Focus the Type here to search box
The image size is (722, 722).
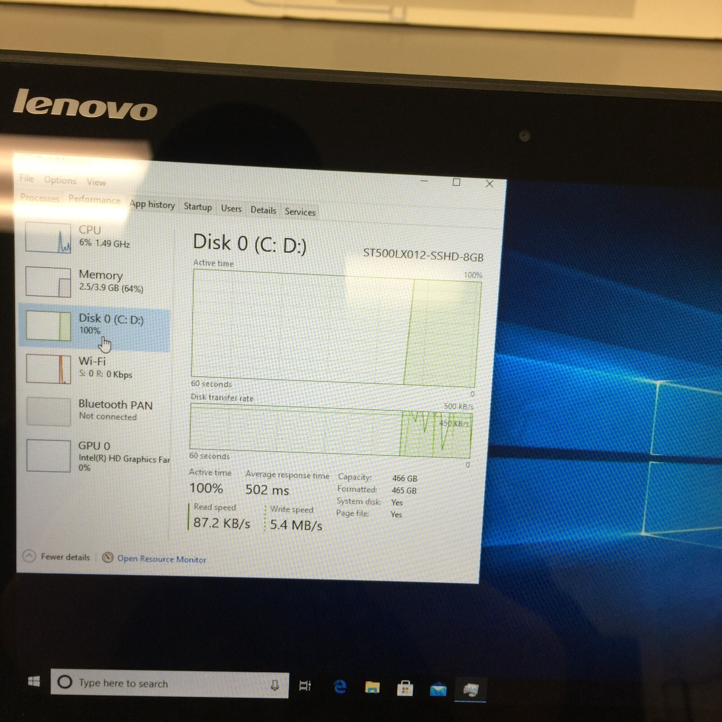point(170,684)
